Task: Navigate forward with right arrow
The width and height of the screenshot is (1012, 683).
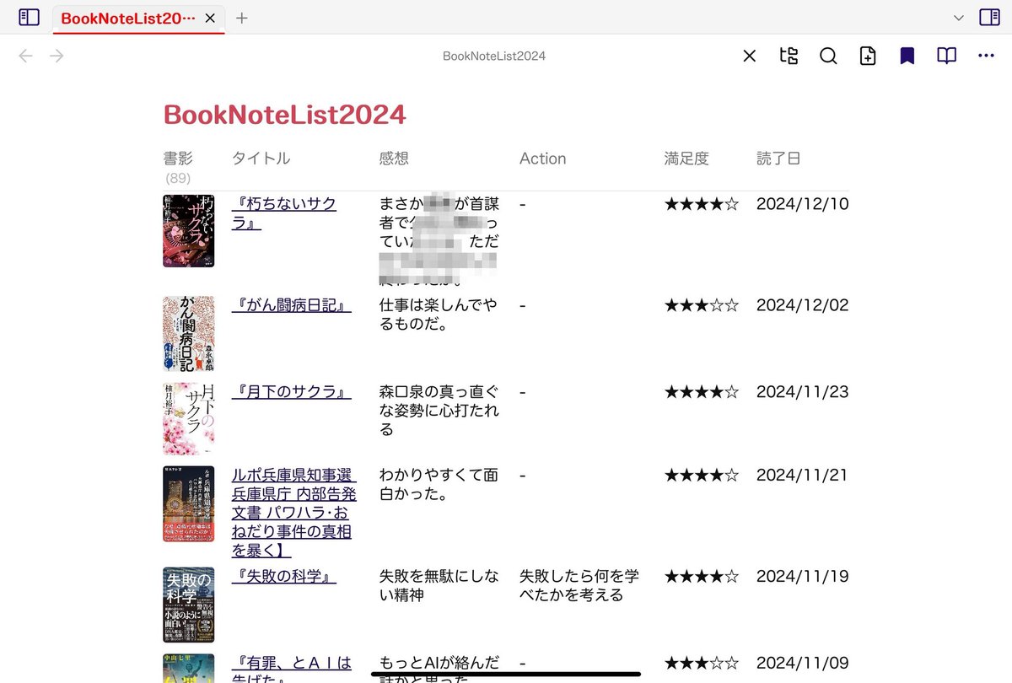Action: (x=57, y=56)
